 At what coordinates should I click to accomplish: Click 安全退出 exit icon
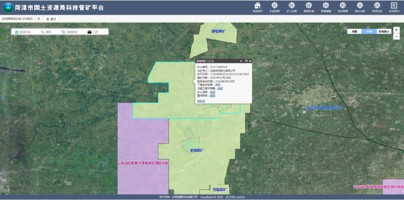coord(394,5)
